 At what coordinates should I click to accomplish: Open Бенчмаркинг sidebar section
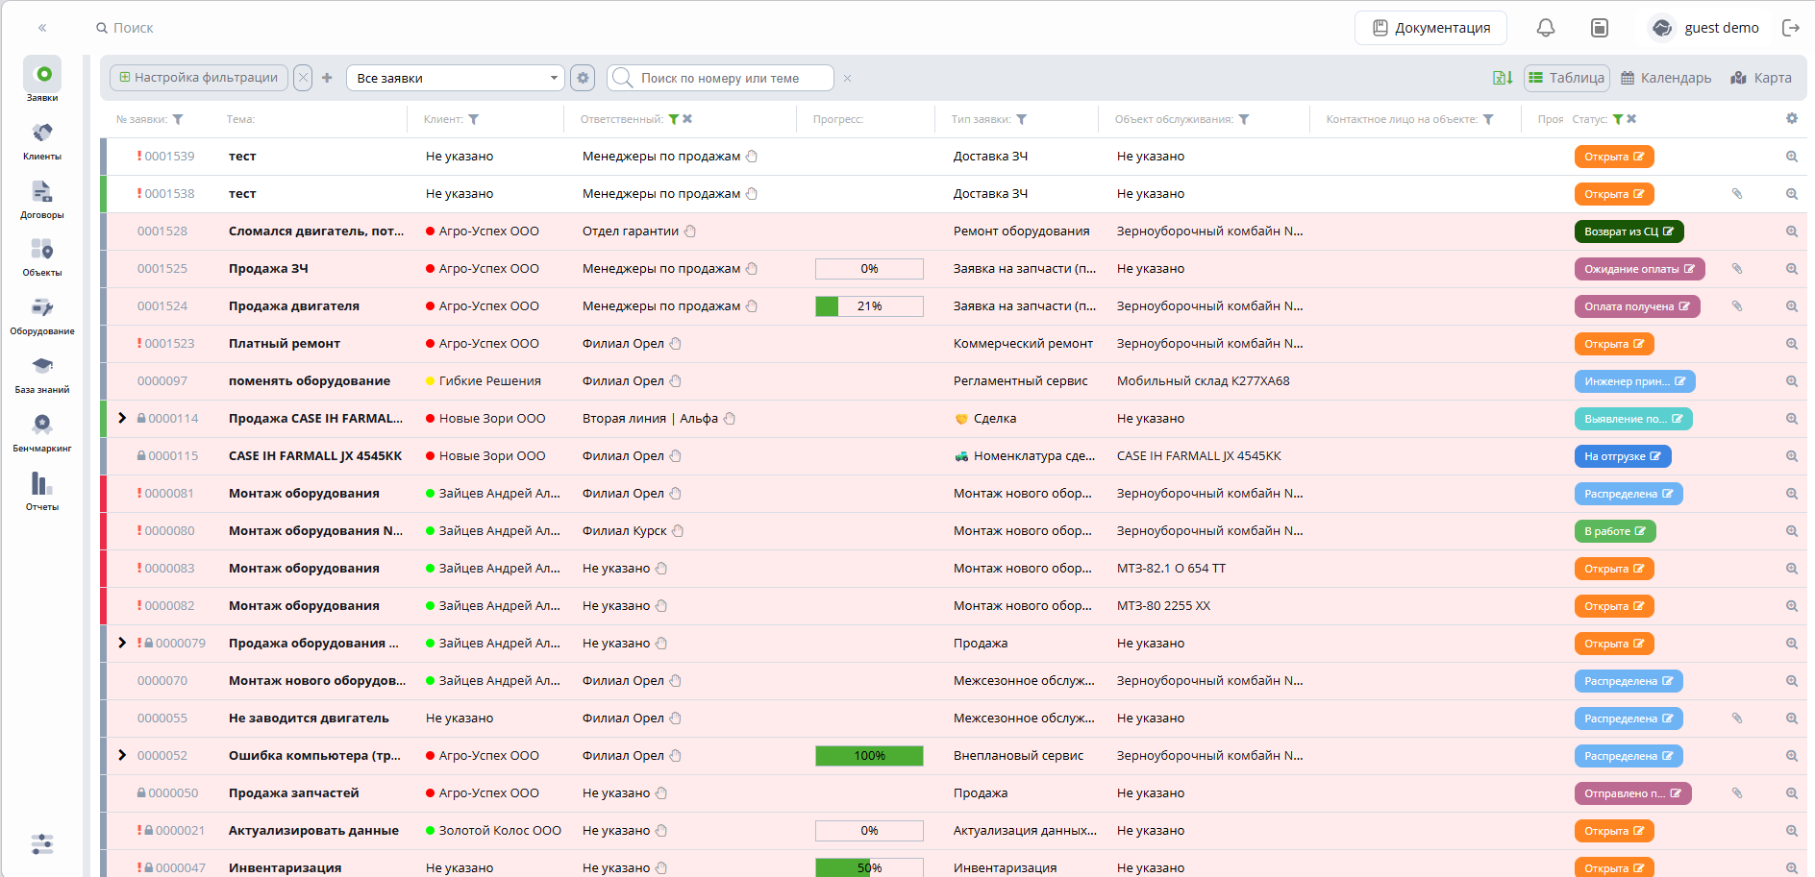42,432
